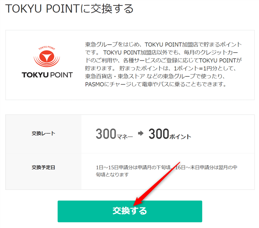
Task: Click the 交換レート row label
Action: coord(43,133)
